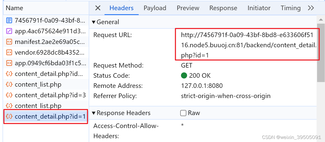Click the strict-origin-when-cross-origin policy value
Image resolution: width=325 pixels, height=142 pixels.
coord(226,96)
